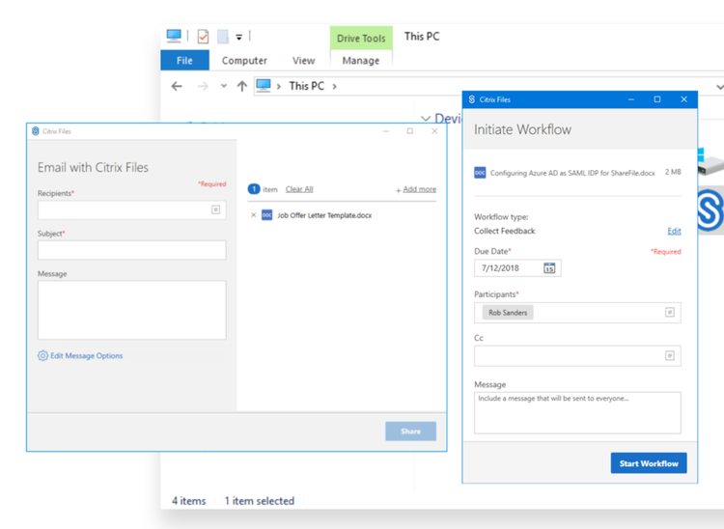Click the Rob Sanders participant chip
The height and width of the screenshot is (529, 724).
click(508, 313)
